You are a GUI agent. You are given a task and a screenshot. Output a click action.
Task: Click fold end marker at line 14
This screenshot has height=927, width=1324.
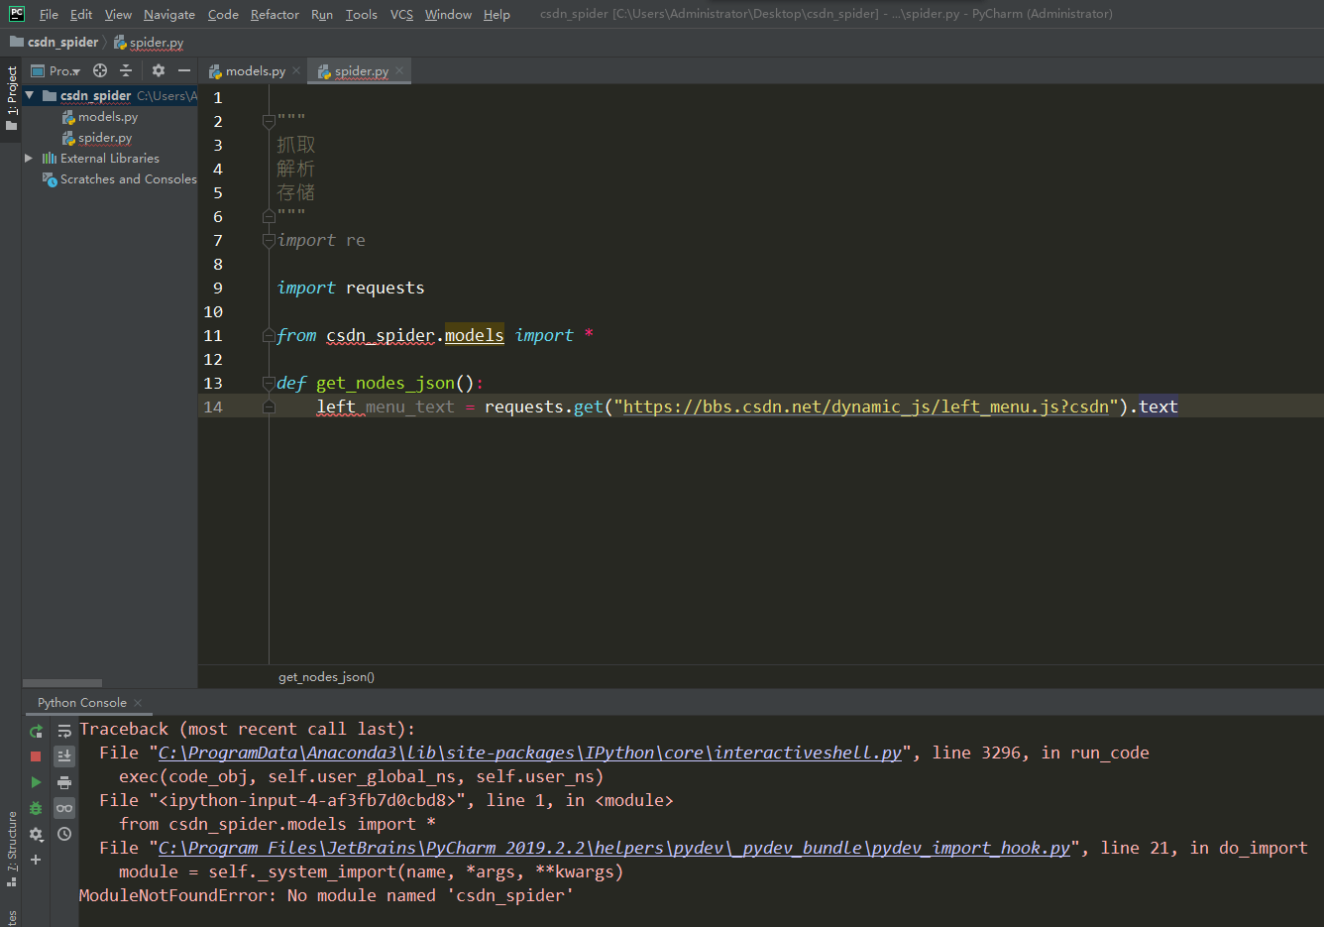click(269, 406)
